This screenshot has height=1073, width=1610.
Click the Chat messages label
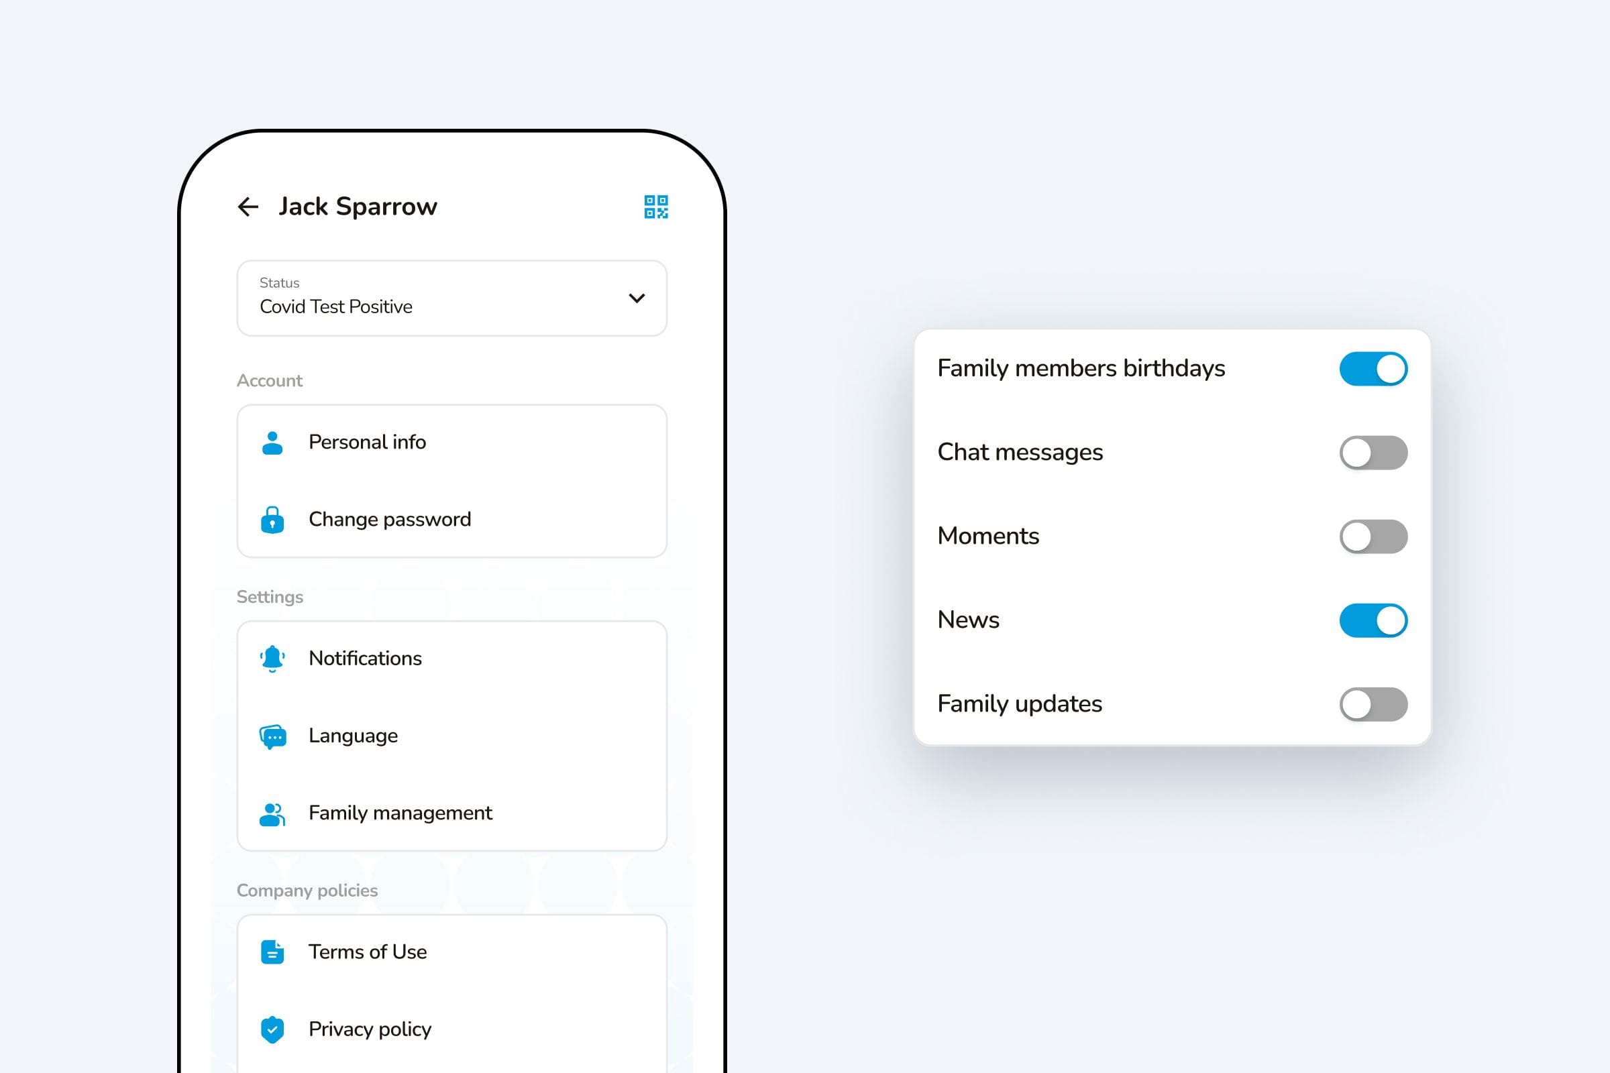(1020, 452)
